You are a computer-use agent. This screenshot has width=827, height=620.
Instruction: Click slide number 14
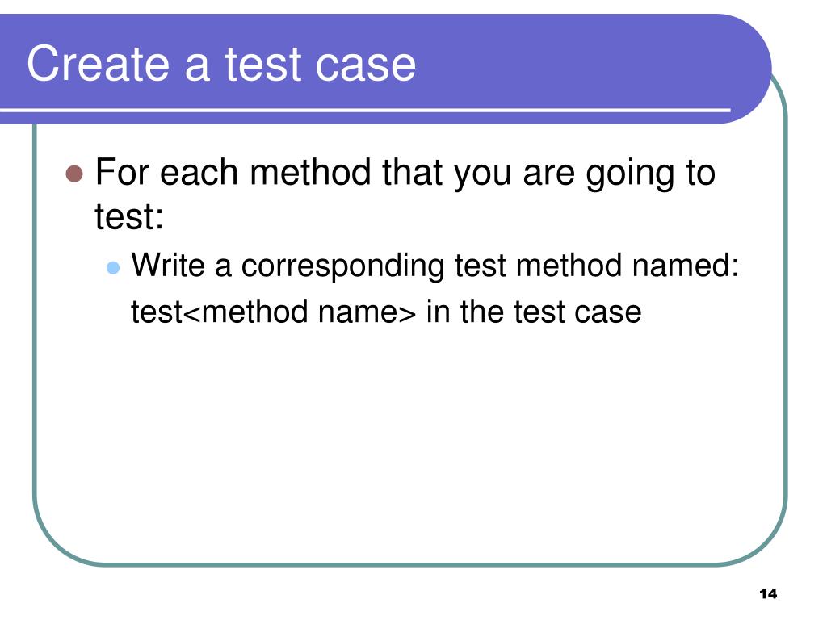pyautogui.click(x=768, y=593)
